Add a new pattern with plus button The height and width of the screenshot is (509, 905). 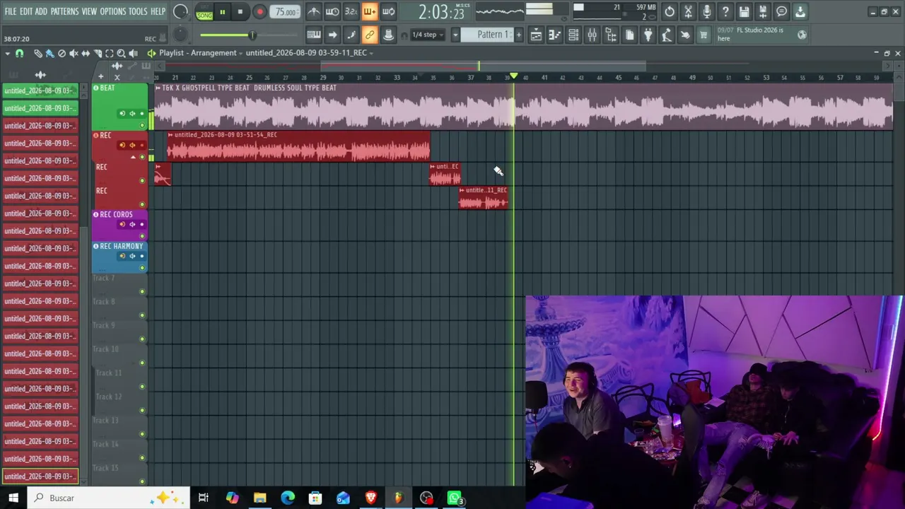click(x=518, y=35)
